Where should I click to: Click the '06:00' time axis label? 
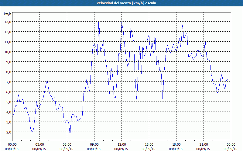pyautogui.click(x=67, y=145)
